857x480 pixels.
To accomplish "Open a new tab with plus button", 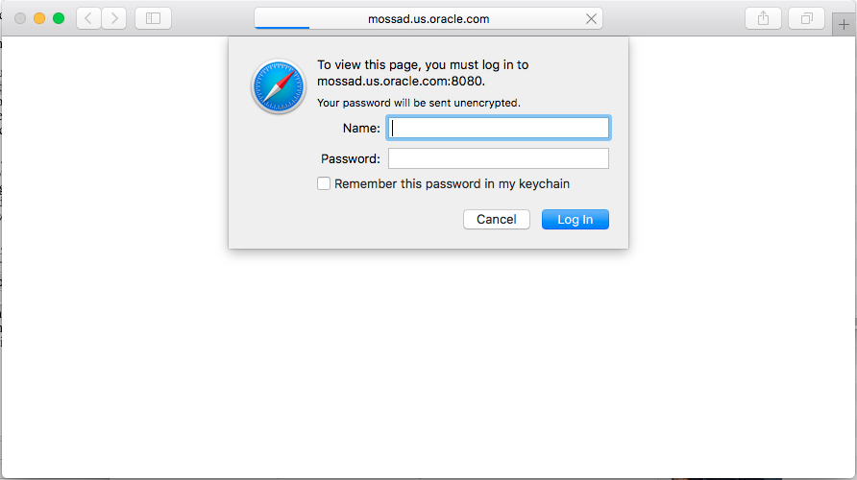I will [x=844, y=25].
